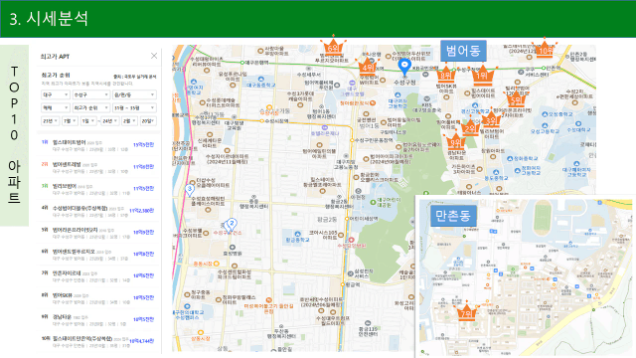Click the 15억5천만 price of 1위 row
This screenshot has width=636, height=358.
click(x=144, y=145)
